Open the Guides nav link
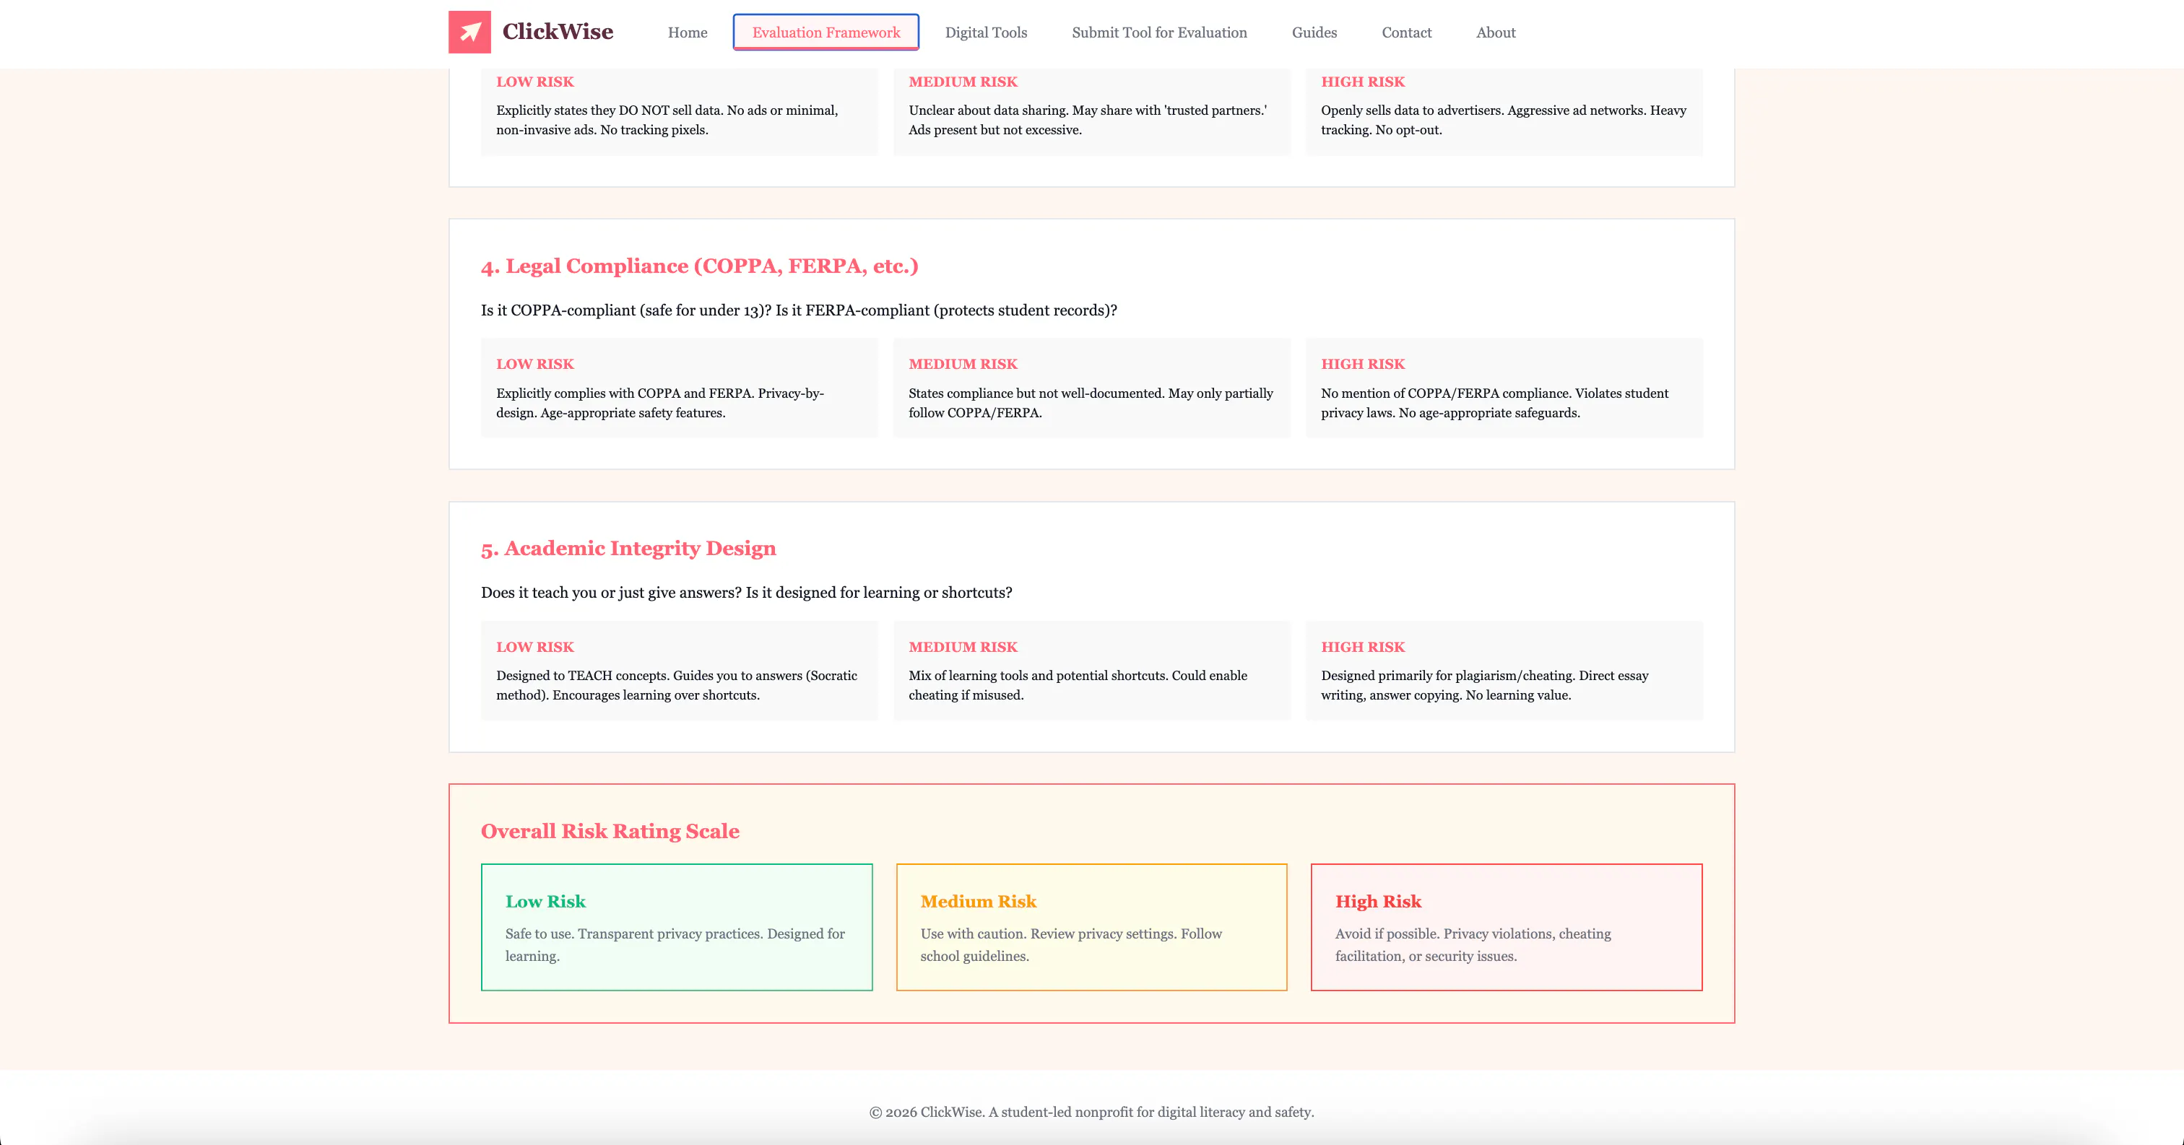Viewport: 2184px width, 1145px height. click(1314, 32)
